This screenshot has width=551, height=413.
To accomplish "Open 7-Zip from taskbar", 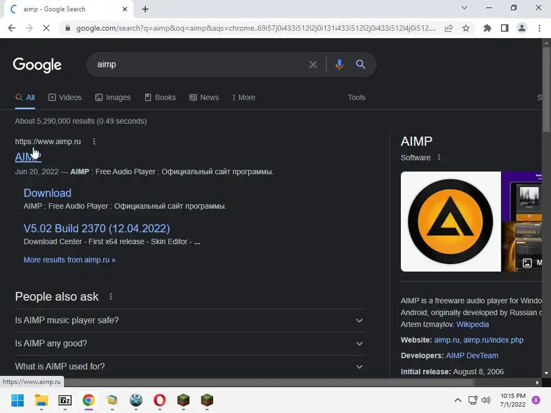I will [x=65, y=400].
